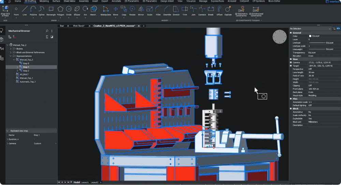Switch to the Layout1 tab
Viewport: 341px width, 185px height.
(85, 183)
